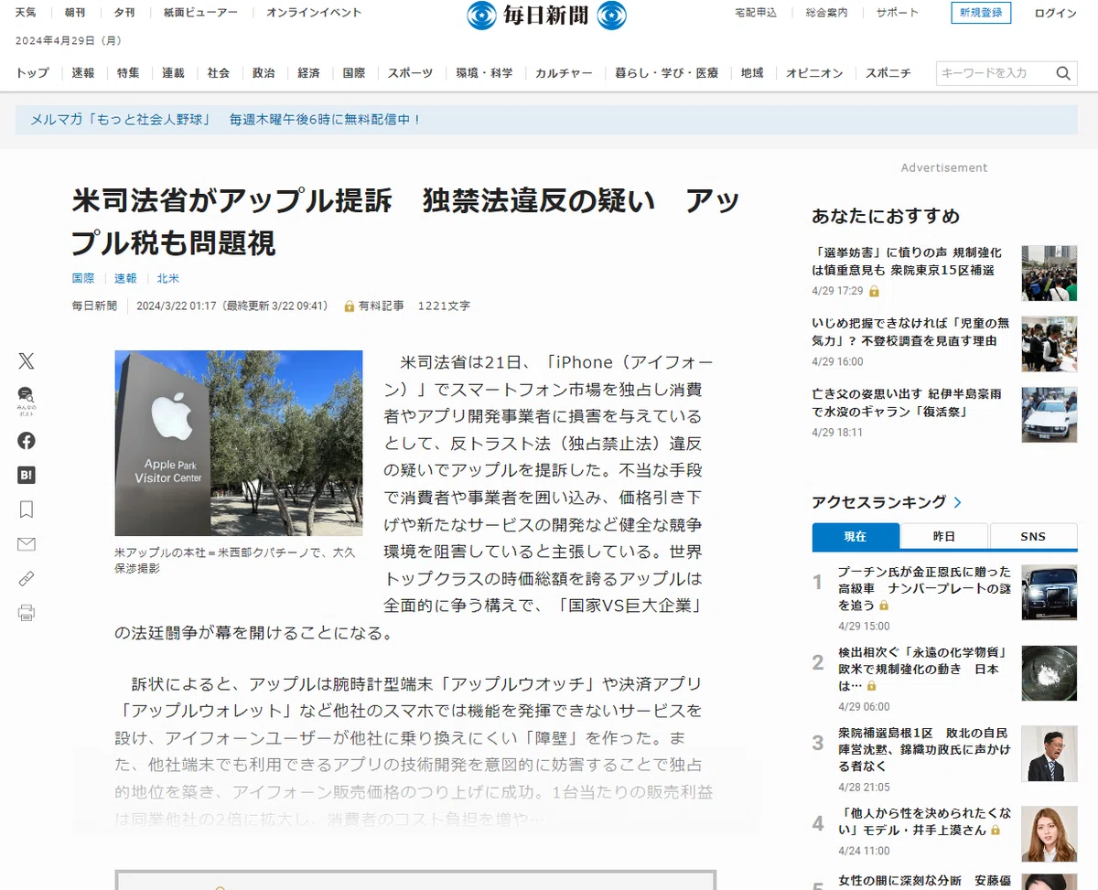Open オンラインイベント link
The image size is (1098, 890).
tap(314, 13)
